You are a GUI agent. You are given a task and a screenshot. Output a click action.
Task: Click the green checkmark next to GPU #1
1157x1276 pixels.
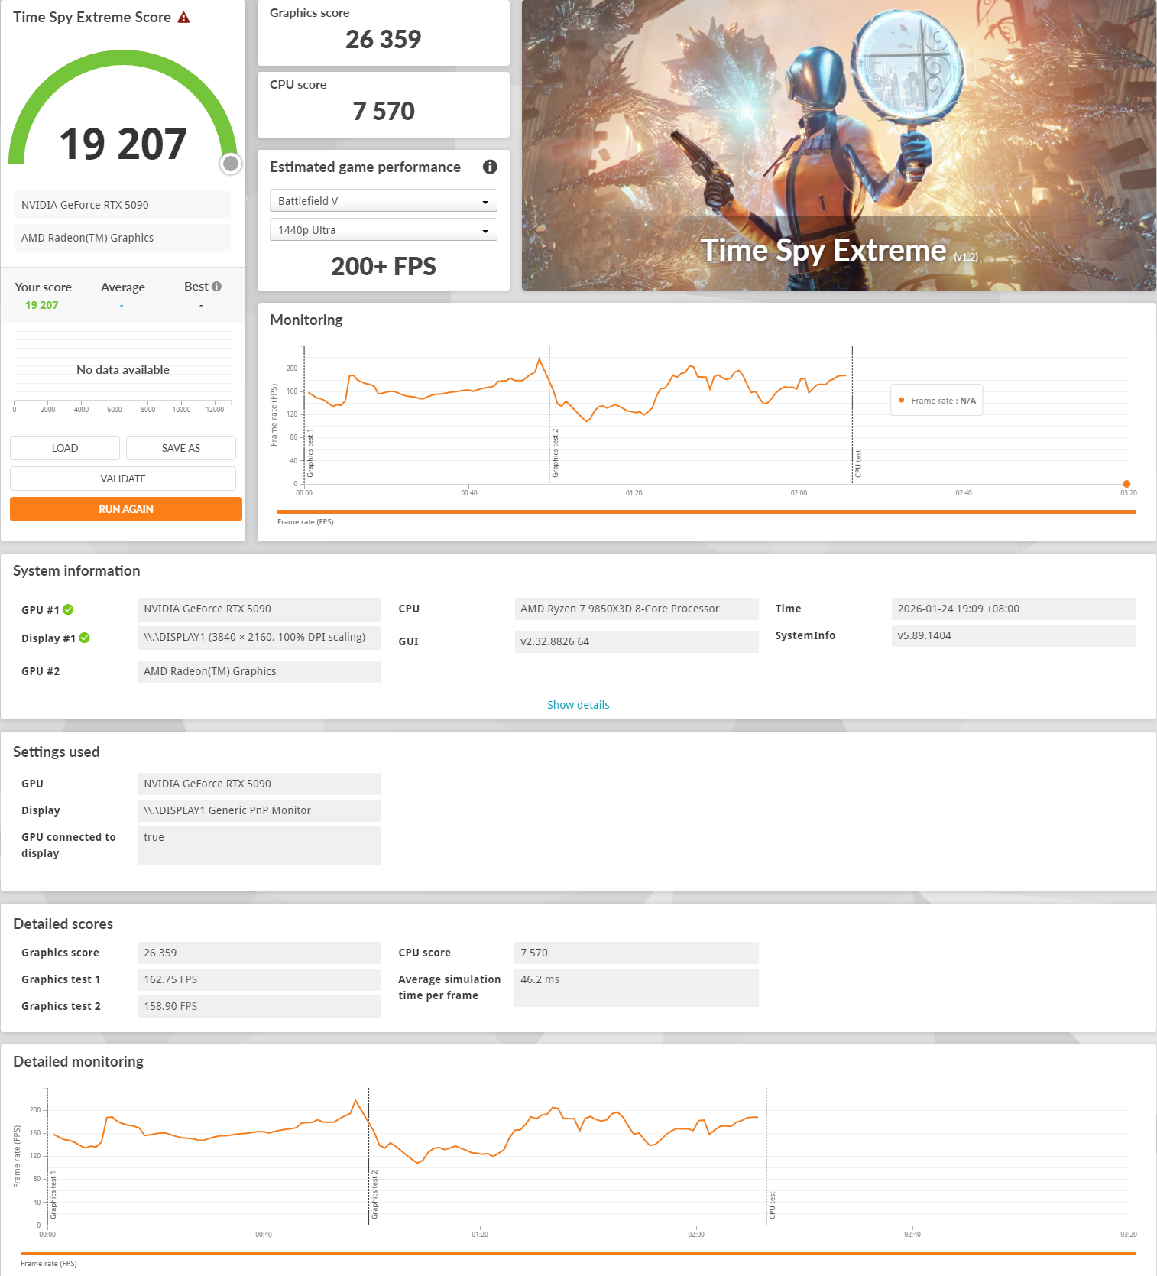pyautogui.click(x=68, y=609)
